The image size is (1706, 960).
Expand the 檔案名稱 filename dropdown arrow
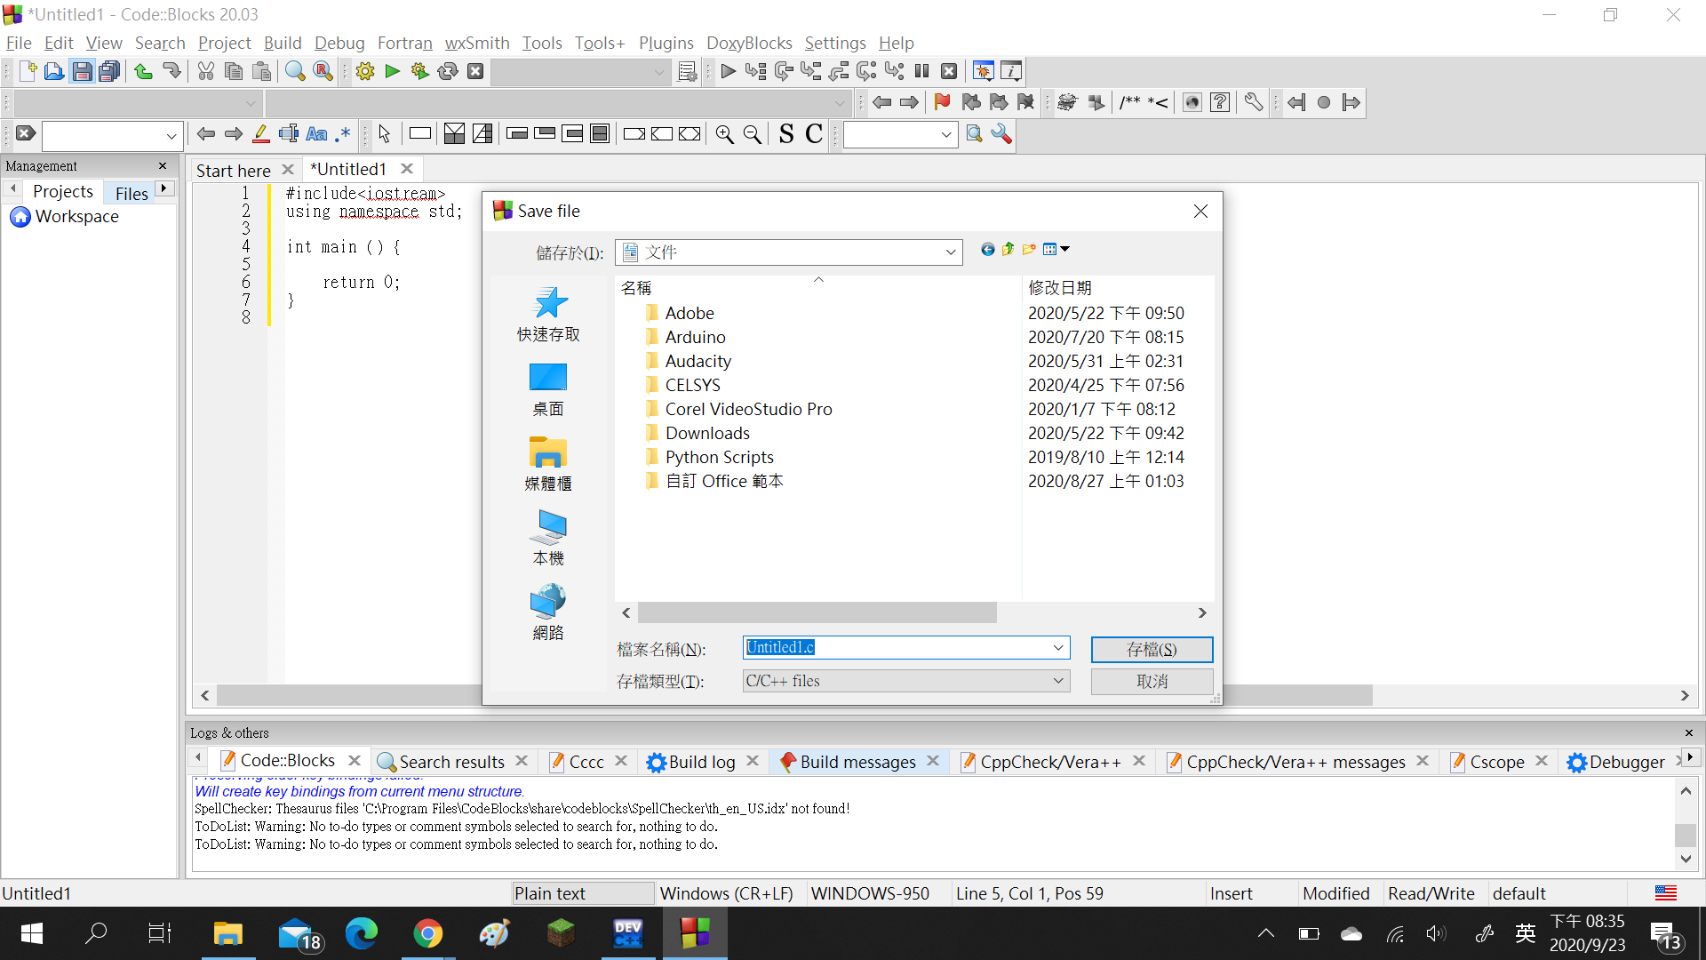coord(1057,648)
